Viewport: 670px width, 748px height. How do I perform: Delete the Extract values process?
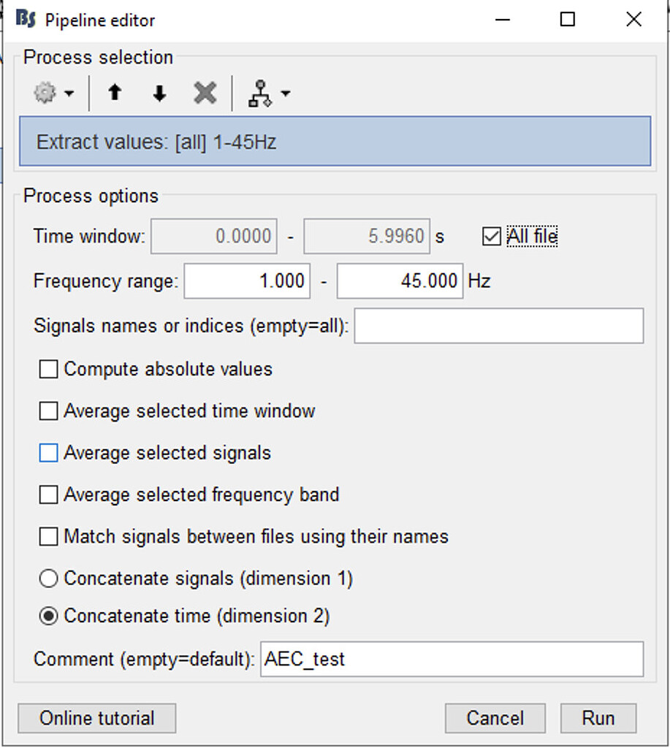coord(204,93)
